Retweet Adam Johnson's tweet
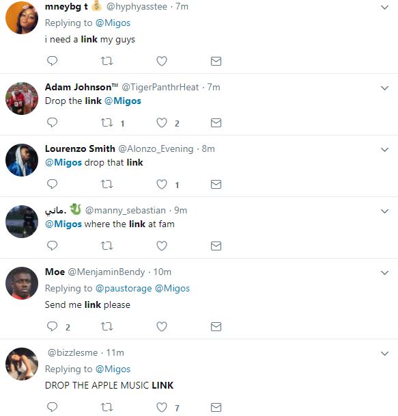The width and height of the screenshot is (398, 416). (107, 122)
